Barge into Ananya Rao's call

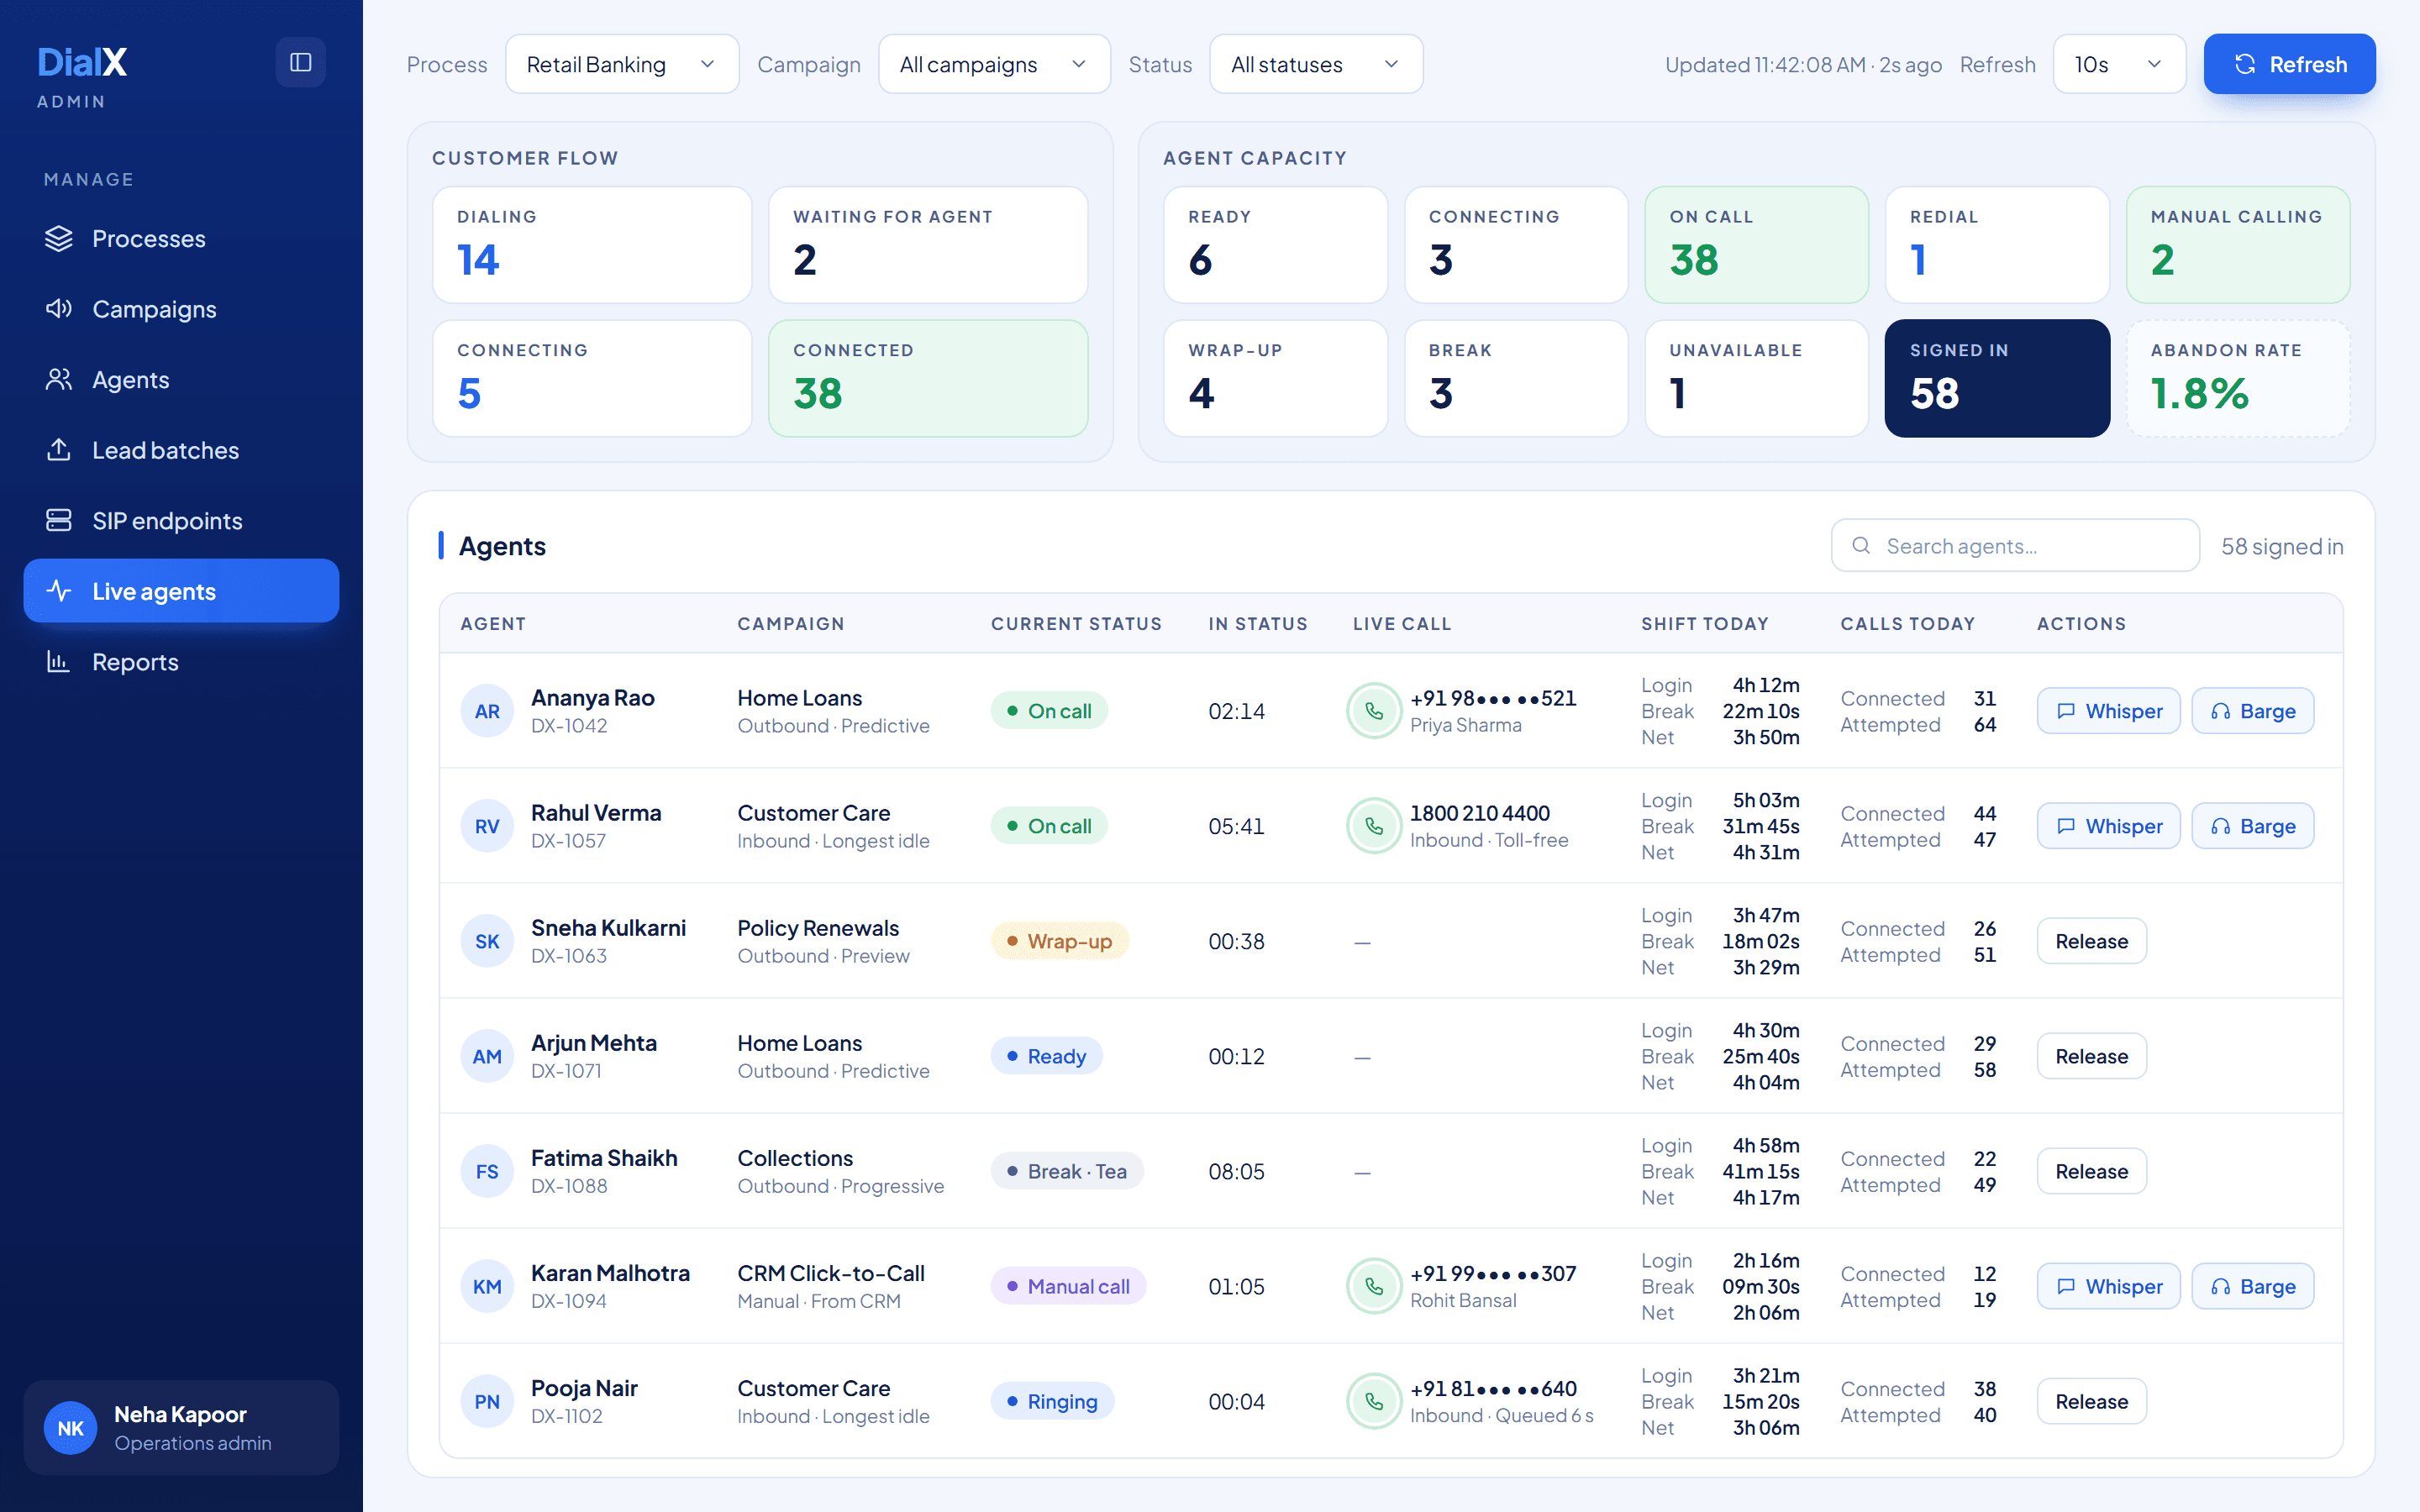(x=2252, y=711)
